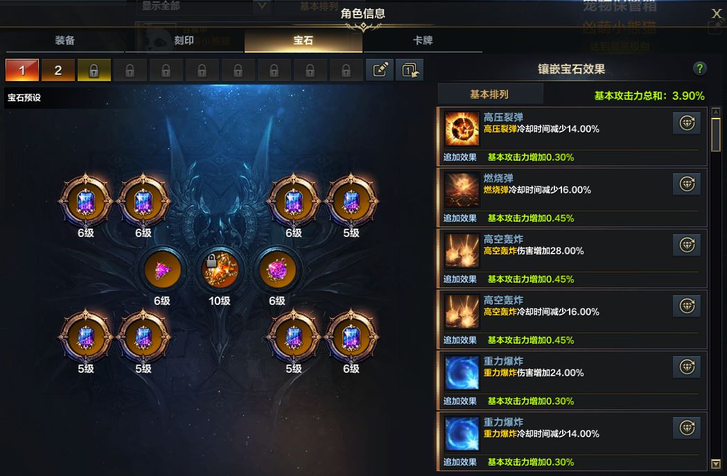727x476 pixels.
Task: Open the green question mark help icon
Action: pyautogui.click(x=700, y=69)
